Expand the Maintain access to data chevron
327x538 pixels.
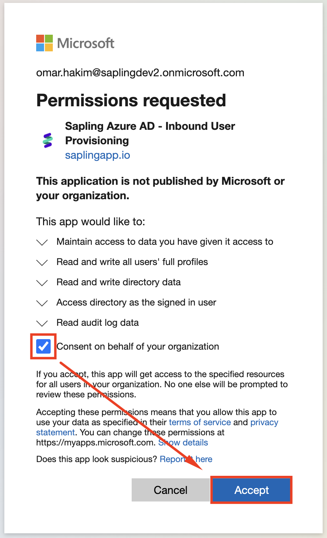coord(42,242)
